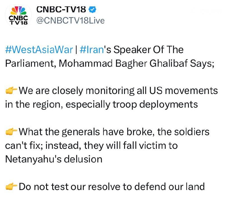Click the separator bar between the two hashtags
The height and width of the screenshot is (199, 232).
click(75, 50)
